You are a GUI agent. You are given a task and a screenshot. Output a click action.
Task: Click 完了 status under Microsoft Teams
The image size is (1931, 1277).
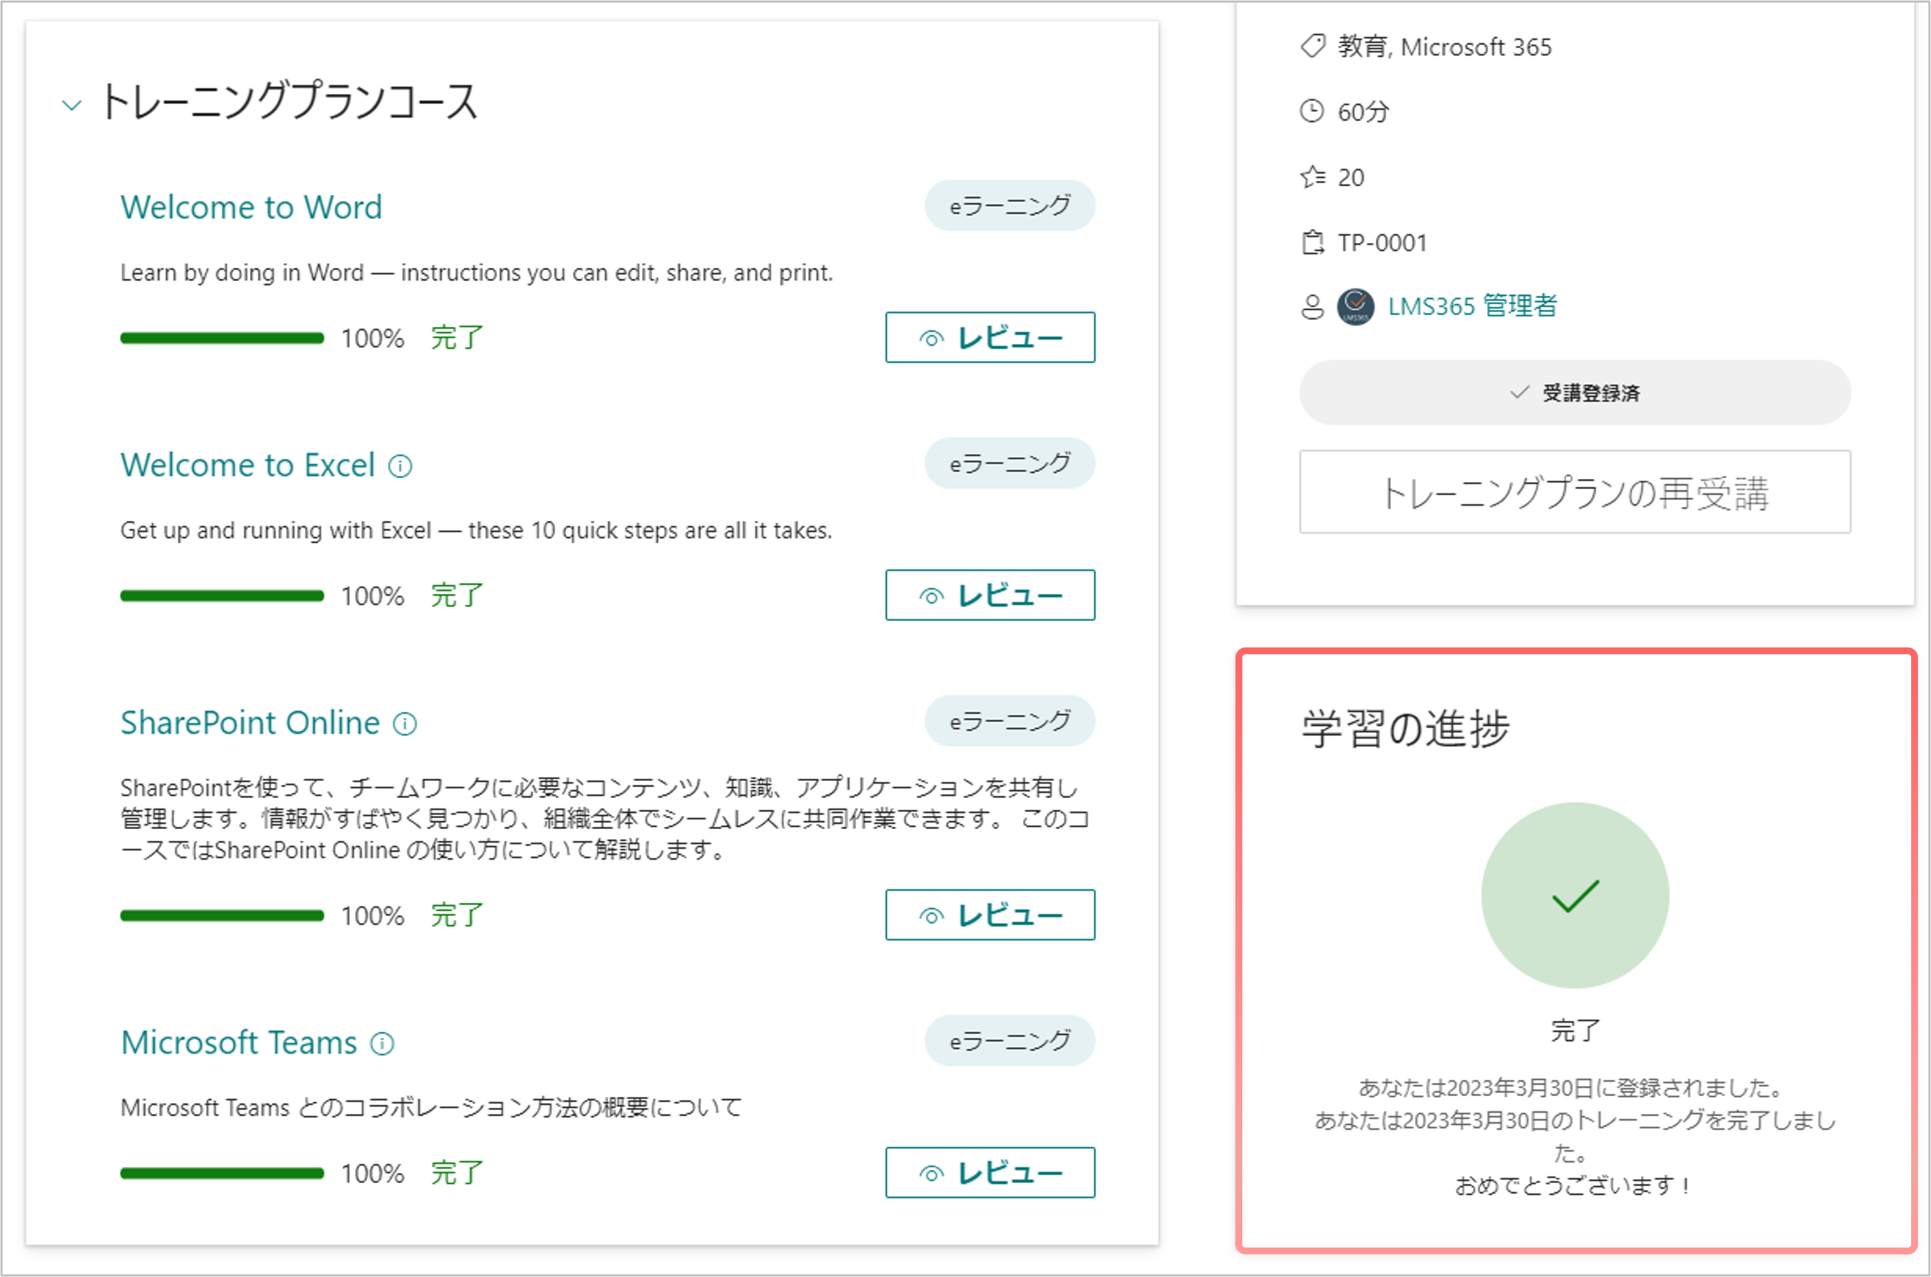pos(457,1174)
